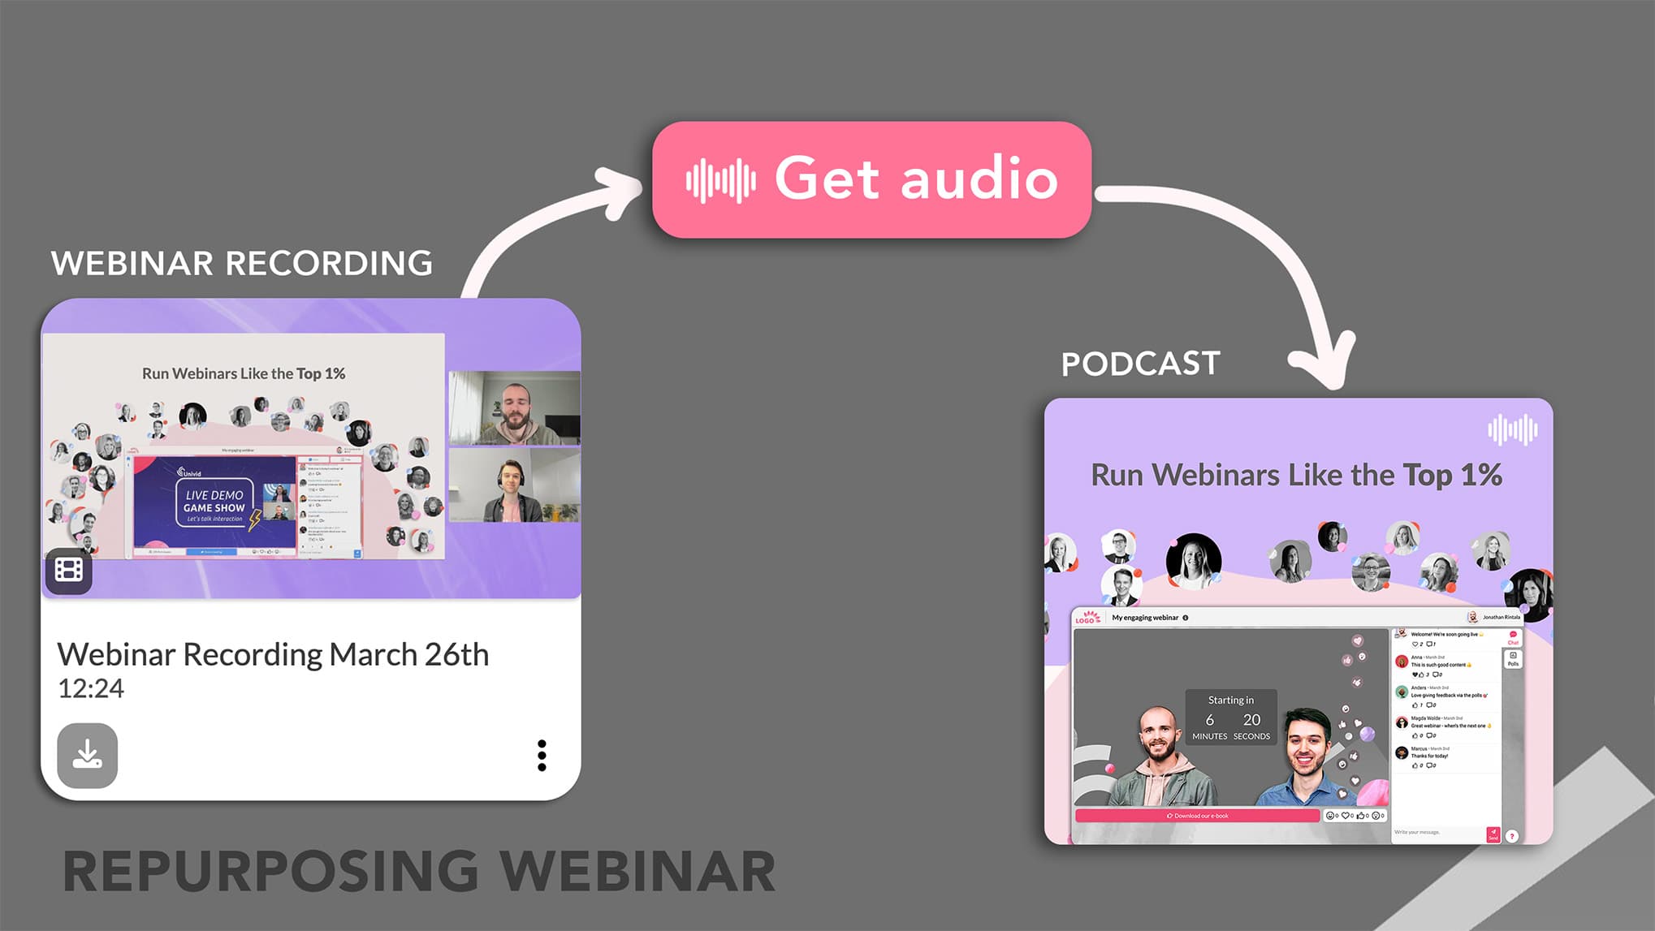This screenshot has height=931, width=1655.
Task: Download the Webinar Recording March 26th
Action: (x=88, y=755)
